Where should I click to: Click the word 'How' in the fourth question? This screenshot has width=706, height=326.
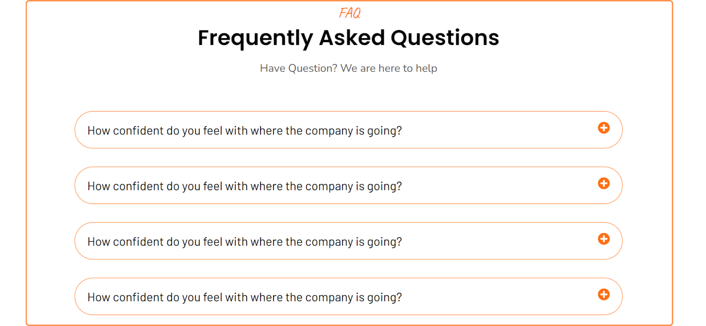[98, 297]
